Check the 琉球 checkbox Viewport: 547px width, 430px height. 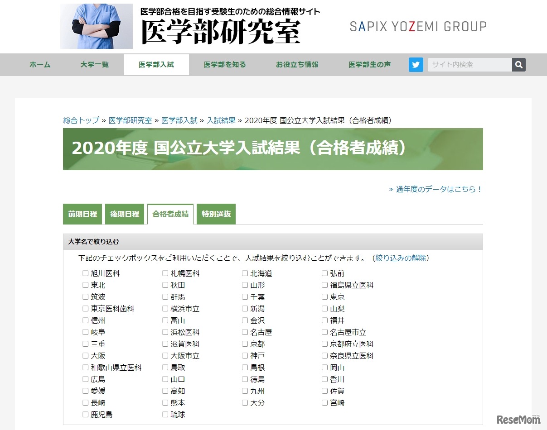click(165, 414)
